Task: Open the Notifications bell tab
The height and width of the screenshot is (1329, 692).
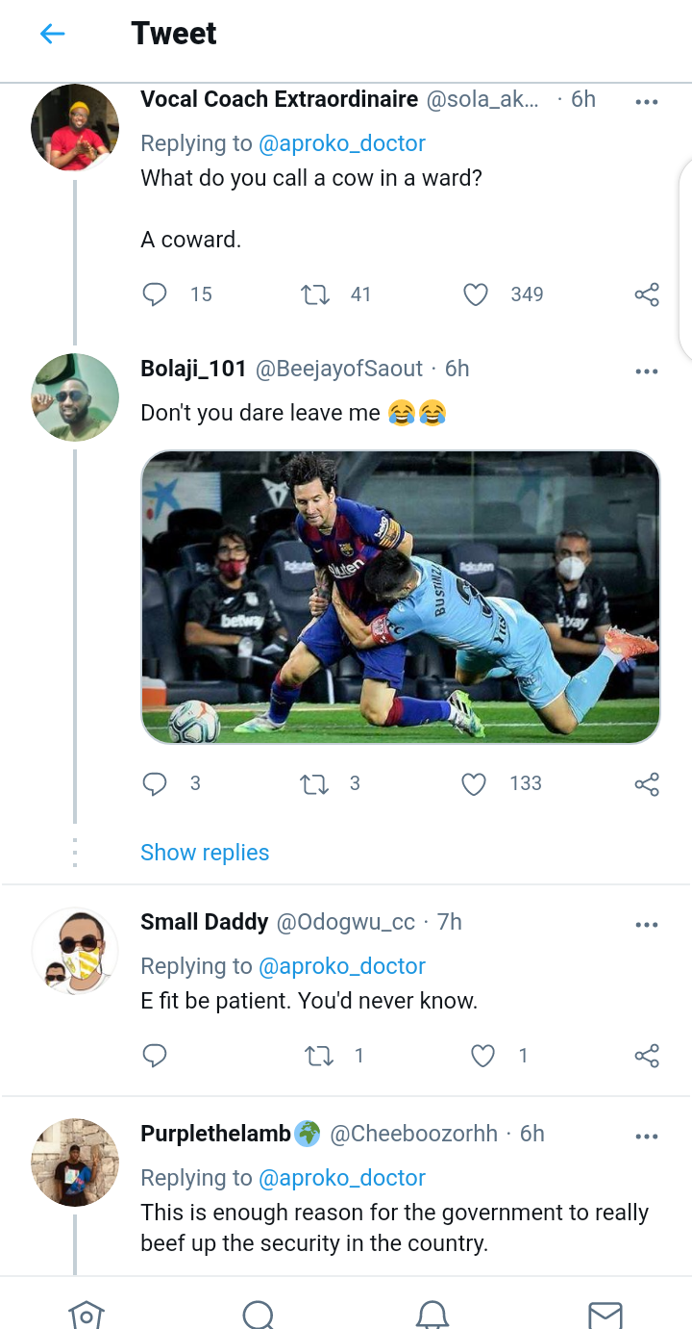Action: (x=432, y=1314)
